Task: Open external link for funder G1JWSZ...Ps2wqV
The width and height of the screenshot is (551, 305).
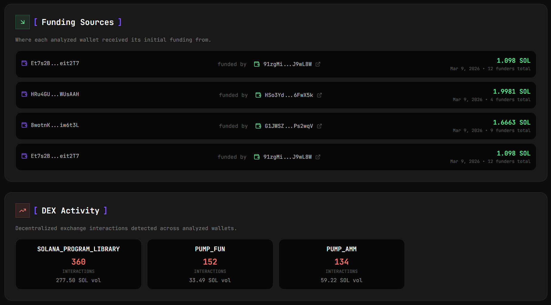Action: coord(319,126)
